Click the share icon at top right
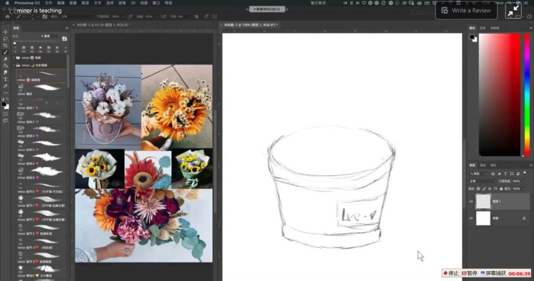 pyautogui.click(x=529, y=16)
